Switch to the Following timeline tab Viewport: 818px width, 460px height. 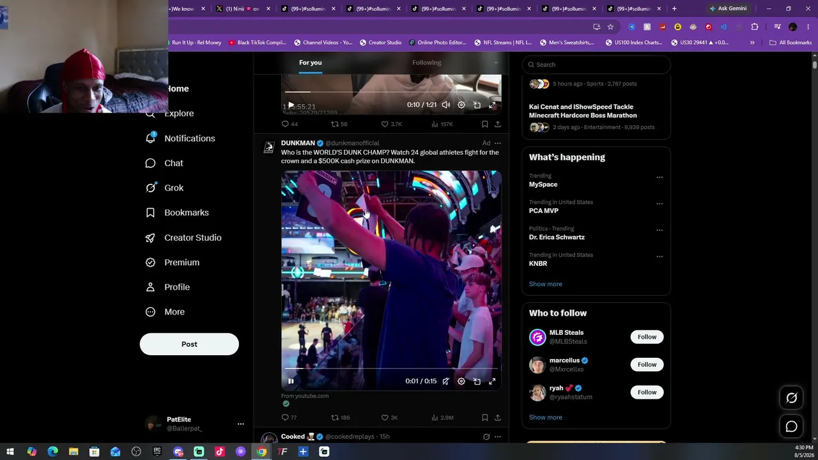click(427, 63)
